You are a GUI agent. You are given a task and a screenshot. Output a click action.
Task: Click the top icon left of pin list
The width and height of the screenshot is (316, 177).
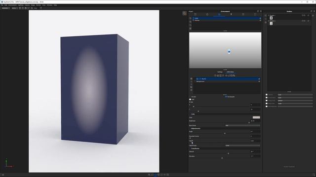(x=191, y=79)
